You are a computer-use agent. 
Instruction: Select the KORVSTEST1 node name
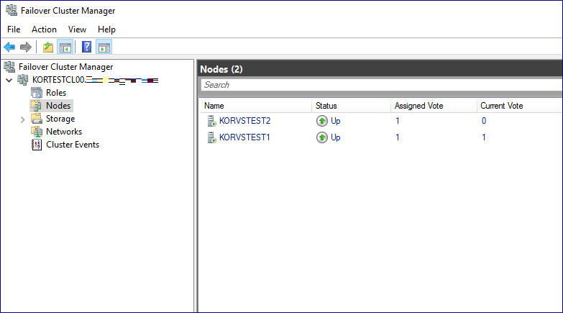click(244, 137)
